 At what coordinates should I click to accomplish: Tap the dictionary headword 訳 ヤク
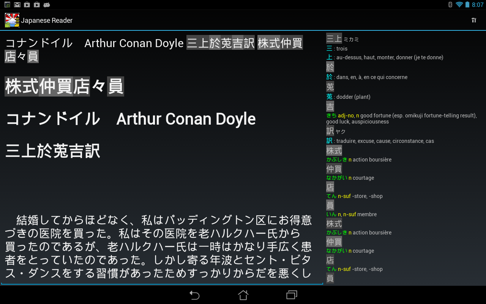point(336,131)
